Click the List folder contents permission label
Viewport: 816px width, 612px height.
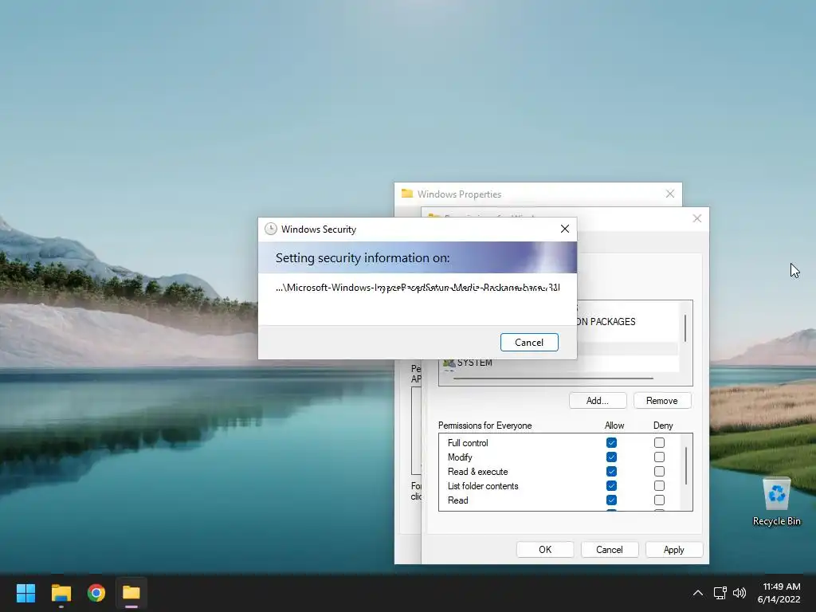click(482, 486)
